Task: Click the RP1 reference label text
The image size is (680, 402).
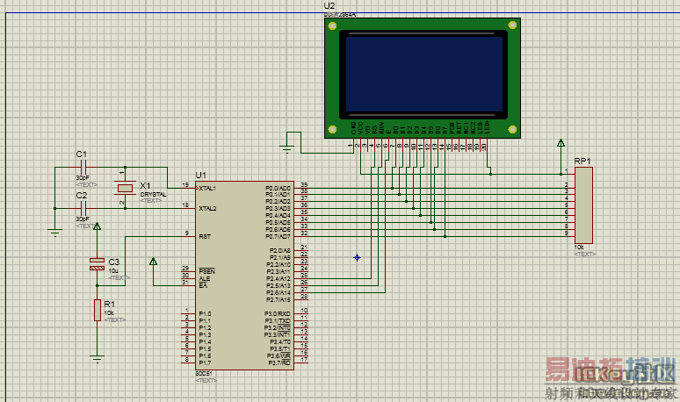Action: tap(582, 161)
